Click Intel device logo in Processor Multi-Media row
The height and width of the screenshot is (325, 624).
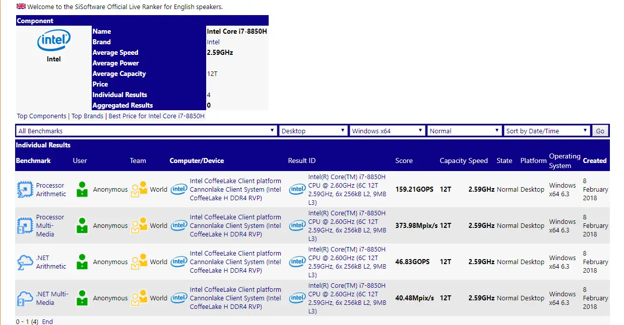tap(179, 226)
